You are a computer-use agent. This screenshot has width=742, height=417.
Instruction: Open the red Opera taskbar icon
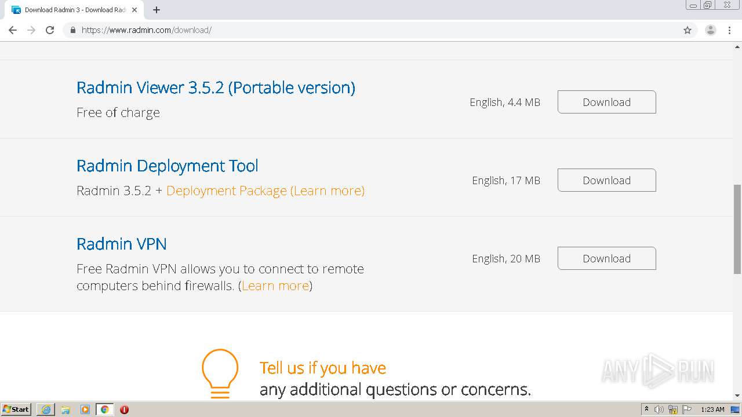pos(124,409)
